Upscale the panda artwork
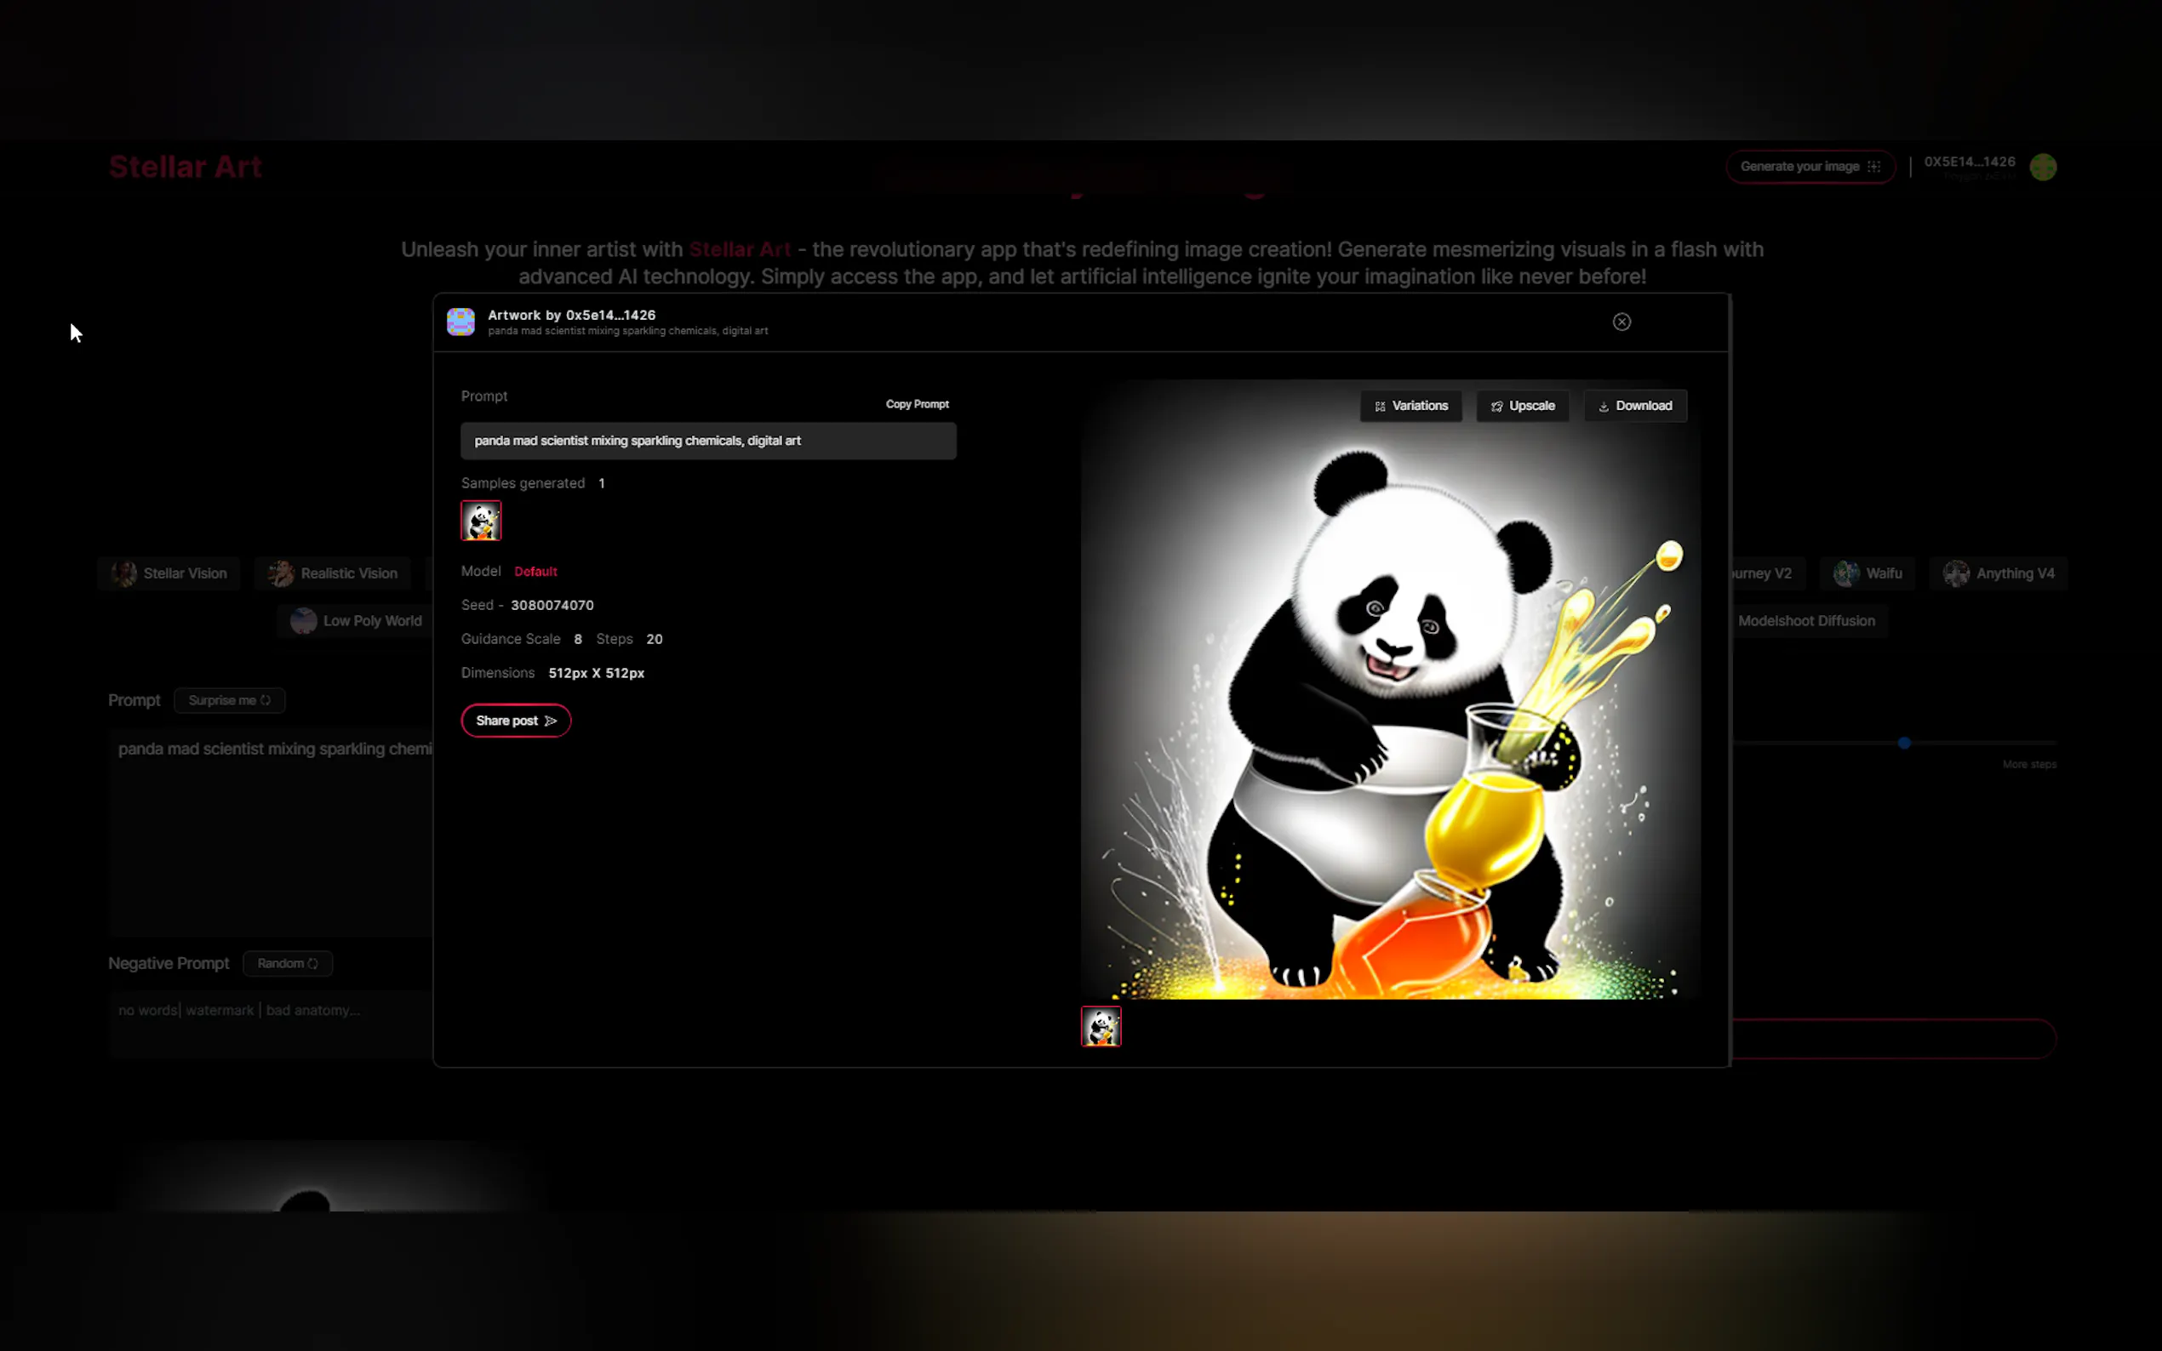The width and height of the screenshot is (2162, 1351). (1522, 406)
